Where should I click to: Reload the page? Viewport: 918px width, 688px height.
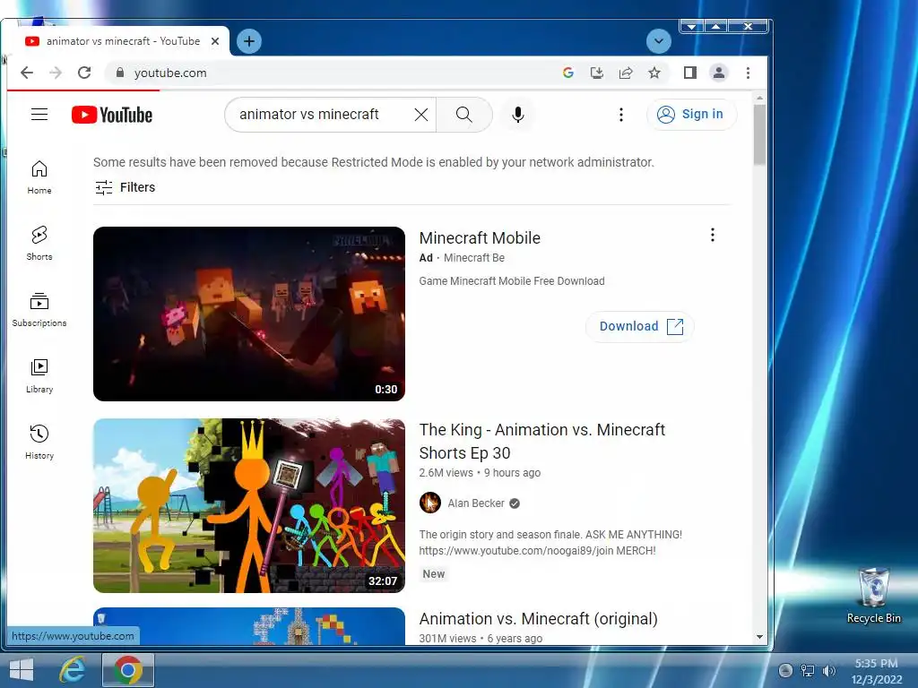84,73
